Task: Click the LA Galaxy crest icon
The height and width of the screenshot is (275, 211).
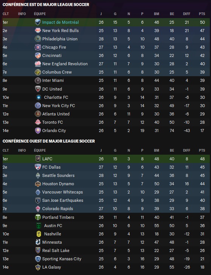Action: 38,267
